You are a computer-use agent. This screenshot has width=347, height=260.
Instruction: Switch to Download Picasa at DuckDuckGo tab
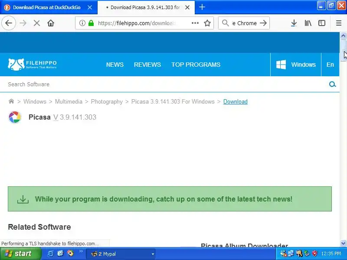[x=47, y=7]
